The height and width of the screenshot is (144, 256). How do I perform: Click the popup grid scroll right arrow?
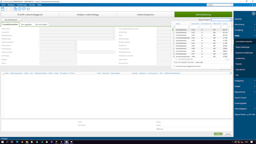pyautogui.click(x=226, y=59)
